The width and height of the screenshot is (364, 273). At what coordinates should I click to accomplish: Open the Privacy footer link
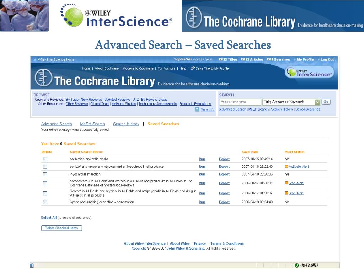pyautogui.click(x=200, y=243)
